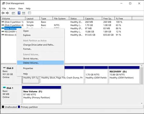Click the drive icon beside RECOVERY row
Image resolution: width=144 pixels, height=114 pixels.
click(x=3, y=32)
